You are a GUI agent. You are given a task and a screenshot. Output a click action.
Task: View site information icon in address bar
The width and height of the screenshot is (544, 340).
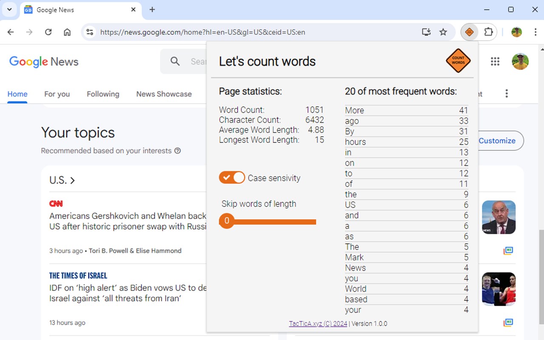point(89,32)
